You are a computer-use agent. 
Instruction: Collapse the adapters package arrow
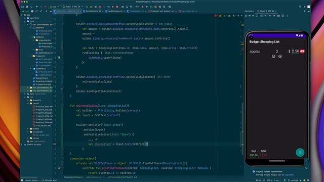click(x=30, y=27)
